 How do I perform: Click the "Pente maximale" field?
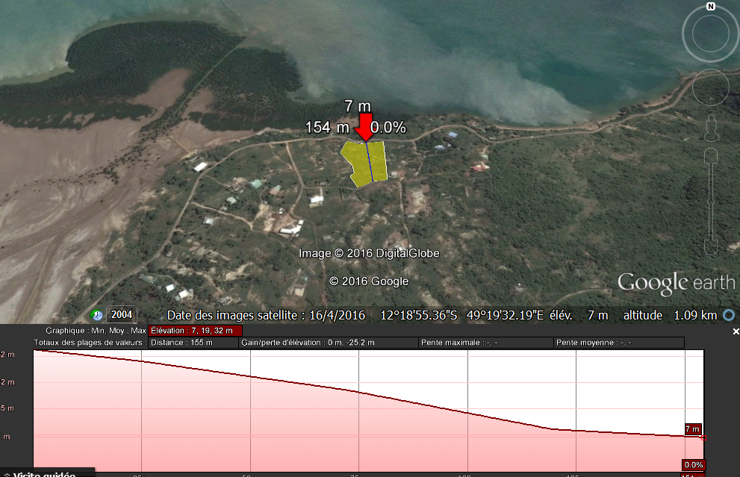pyautogui.click(x=486, y=343)
